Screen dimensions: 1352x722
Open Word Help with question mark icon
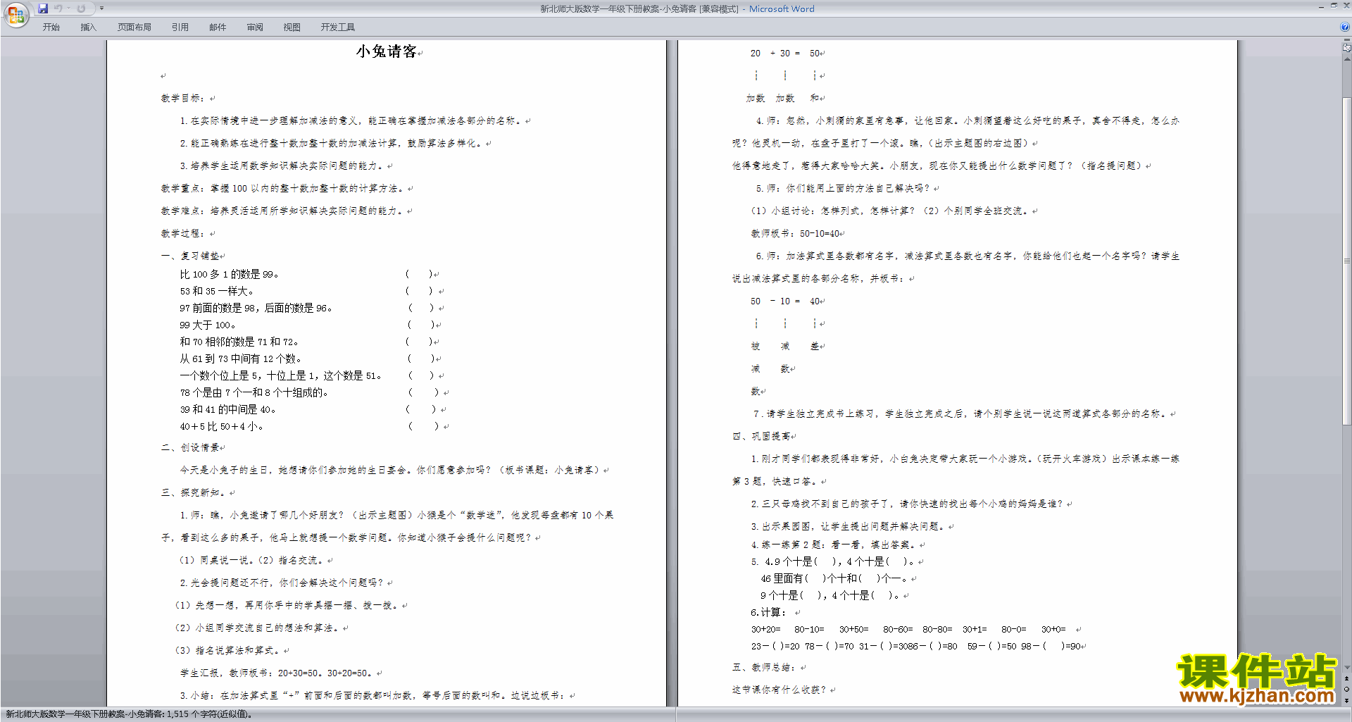click(1345, 27)
